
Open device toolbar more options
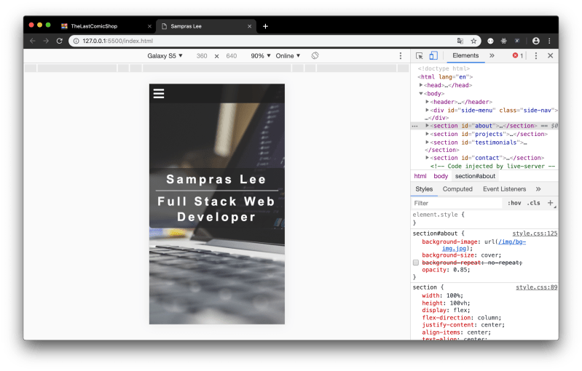click(400, 55)
